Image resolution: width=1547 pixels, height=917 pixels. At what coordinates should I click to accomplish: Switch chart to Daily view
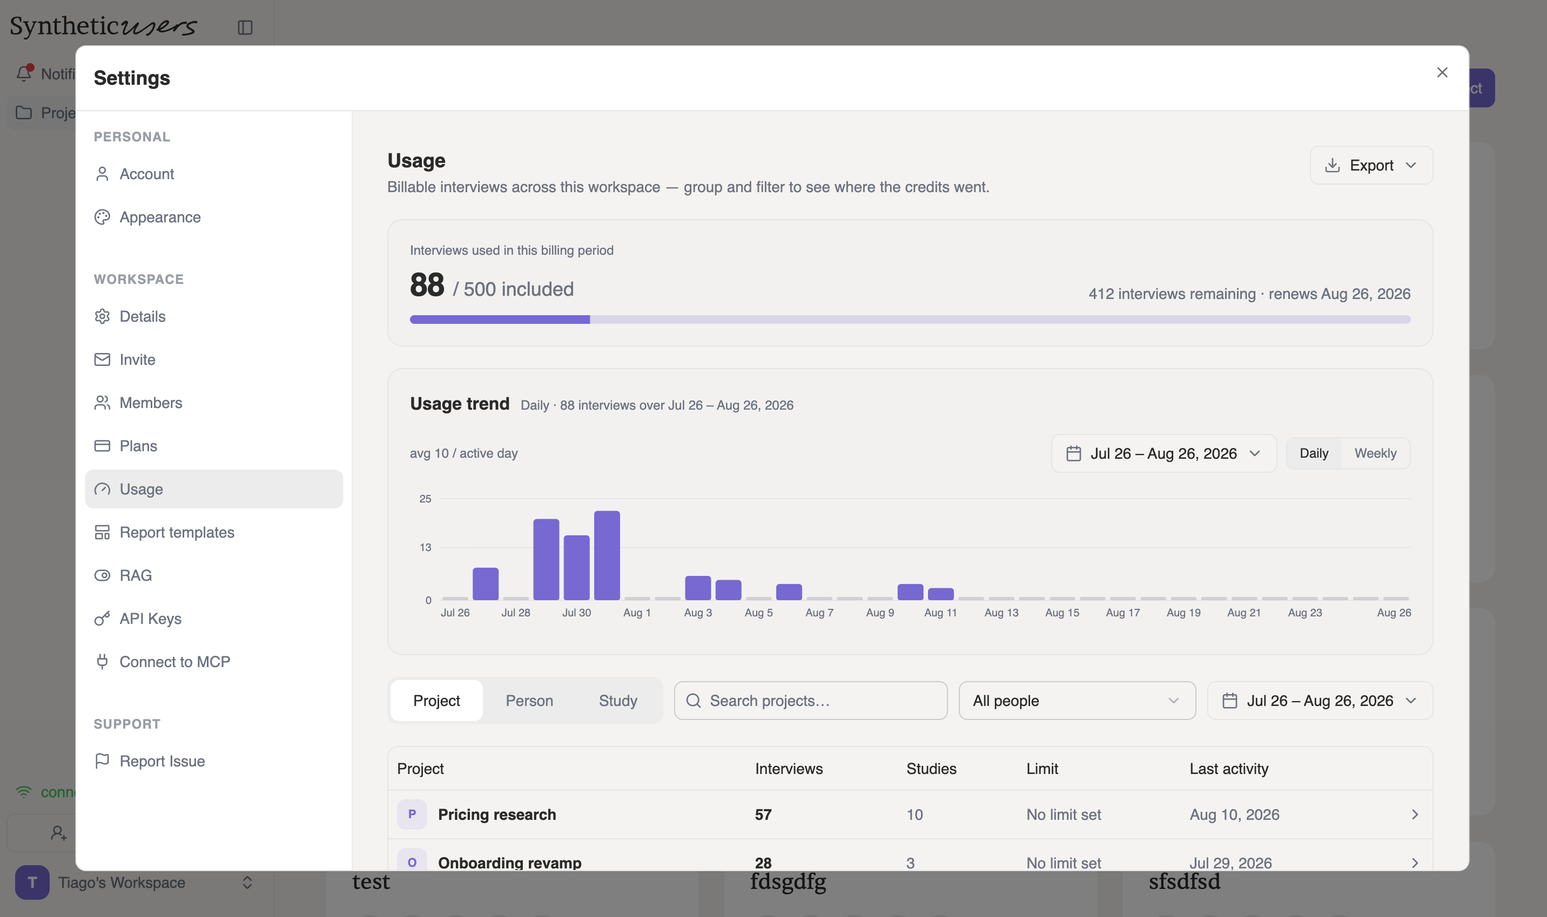tap(1314, 453)
